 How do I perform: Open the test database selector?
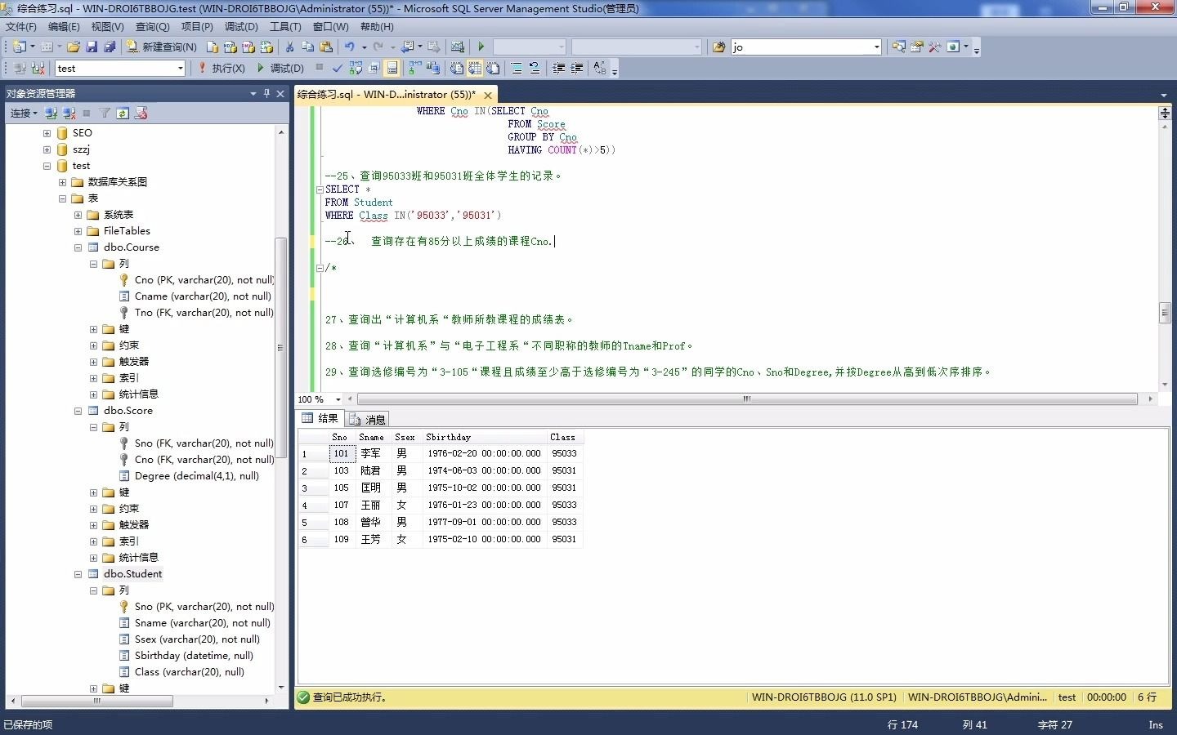click(120, 69)
